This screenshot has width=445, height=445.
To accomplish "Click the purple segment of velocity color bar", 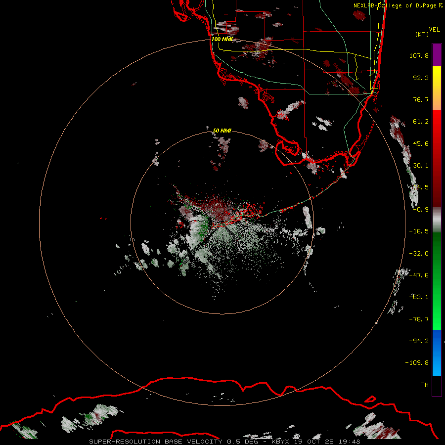I will click(437, 55).
